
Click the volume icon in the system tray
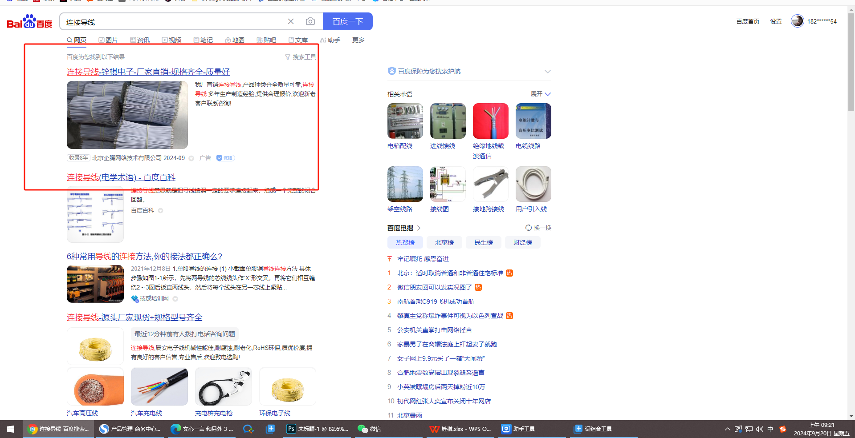point(760,429)
